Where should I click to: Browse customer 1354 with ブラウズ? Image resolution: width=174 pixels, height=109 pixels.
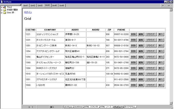[x=151, y=51]
